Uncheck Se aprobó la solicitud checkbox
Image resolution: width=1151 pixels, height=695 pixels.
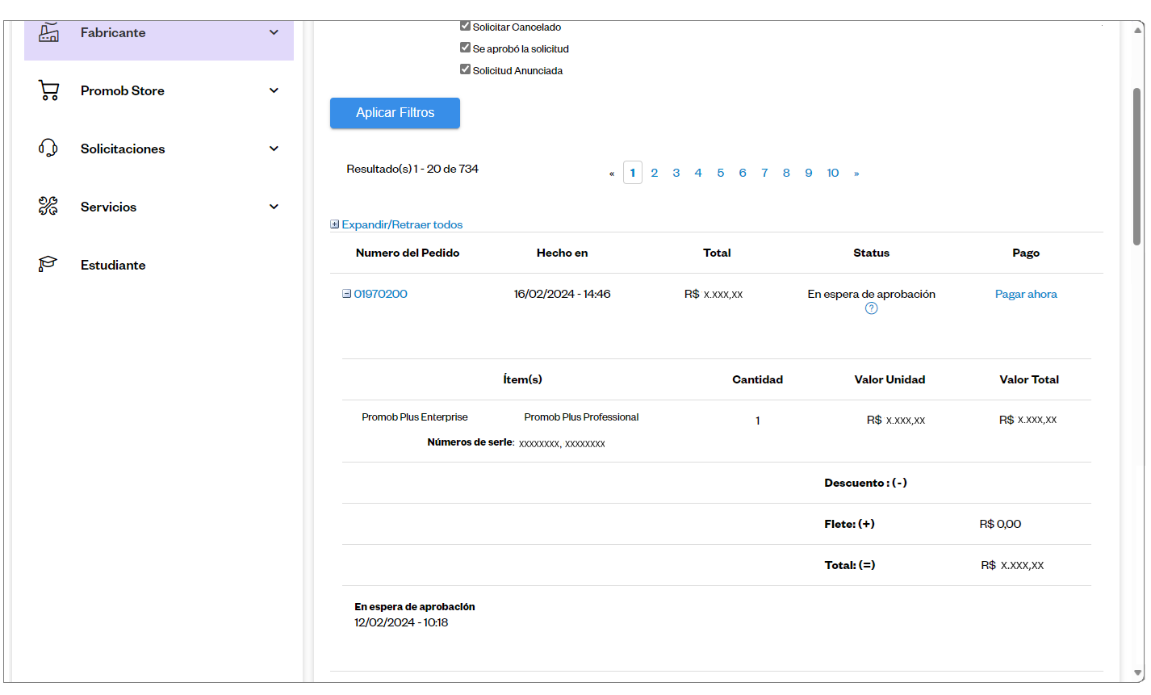(465, 48)
